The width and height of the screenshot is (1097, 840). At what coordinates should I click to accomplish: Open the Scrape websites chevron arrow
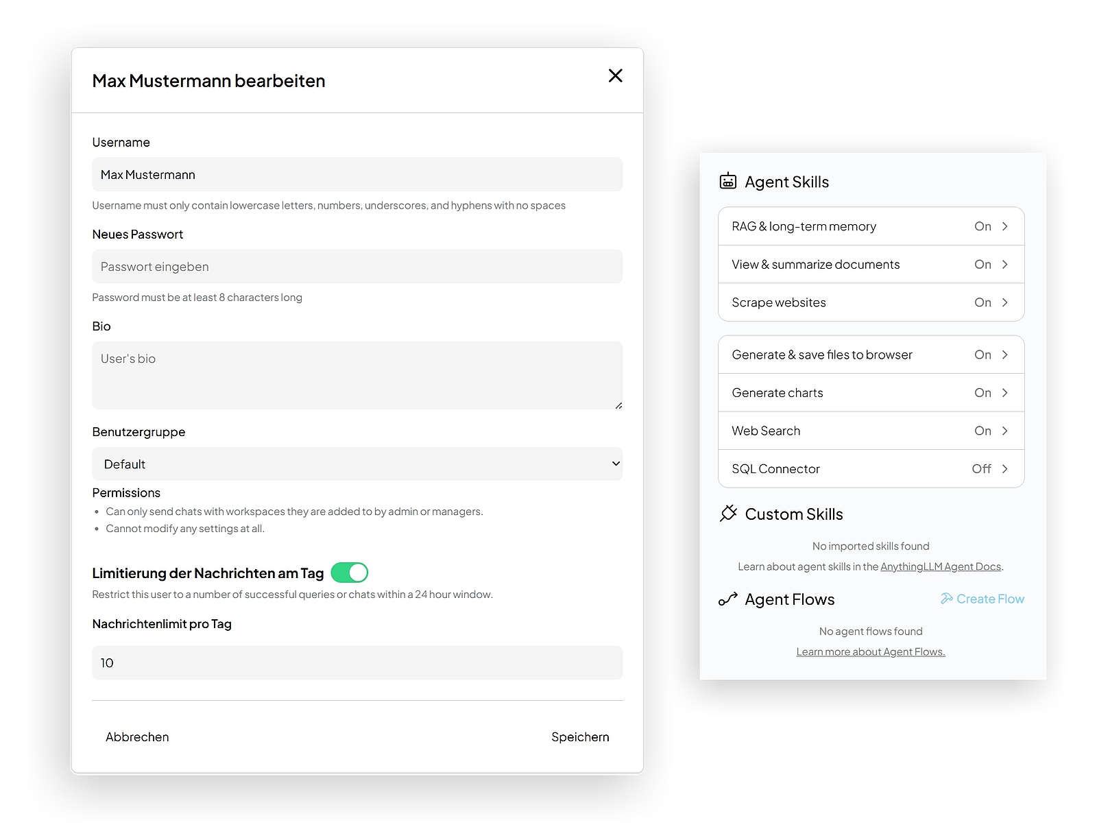coord(1004,302)
